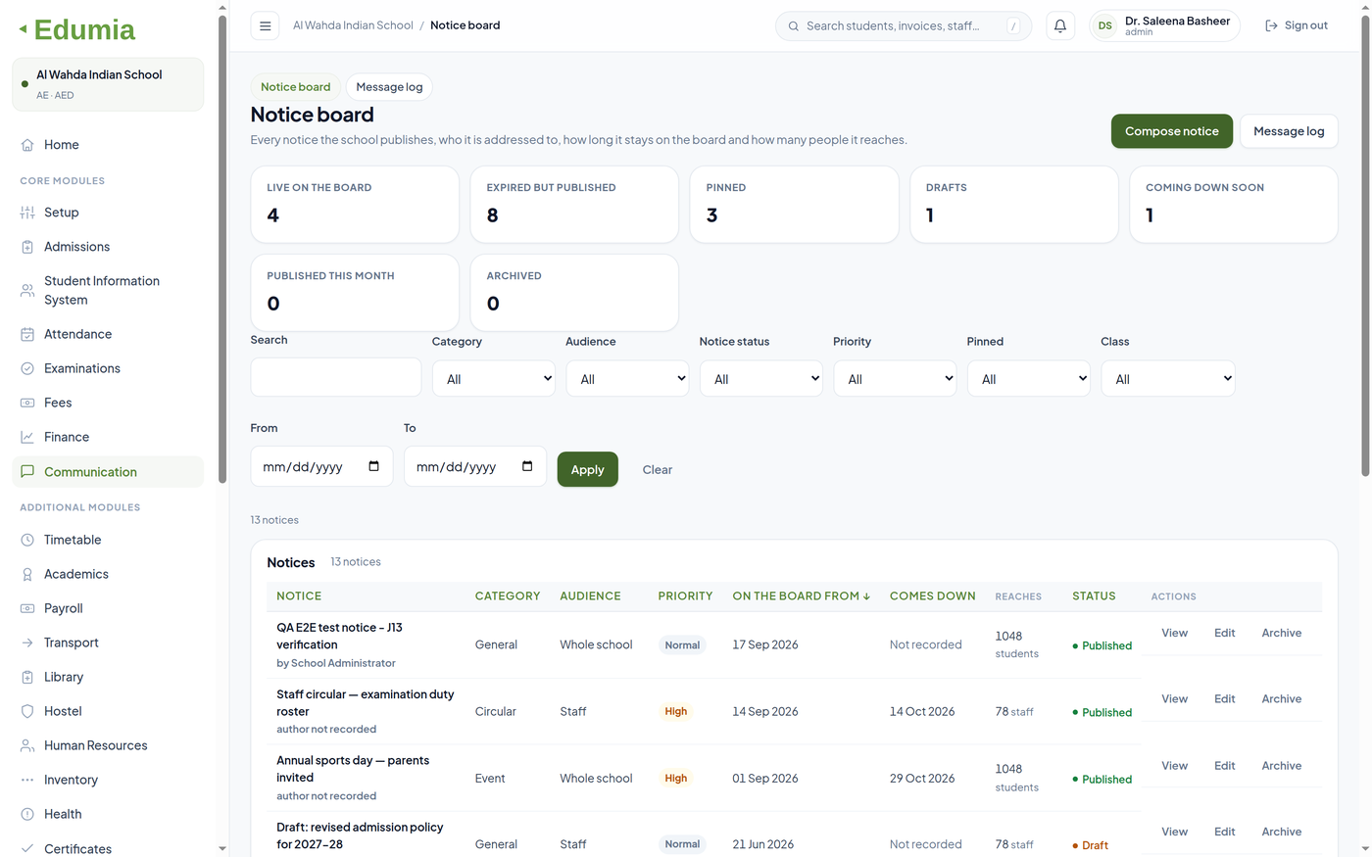1372x857 pixels.
Task: Click the notice Search text field
Action: (336, 377)
